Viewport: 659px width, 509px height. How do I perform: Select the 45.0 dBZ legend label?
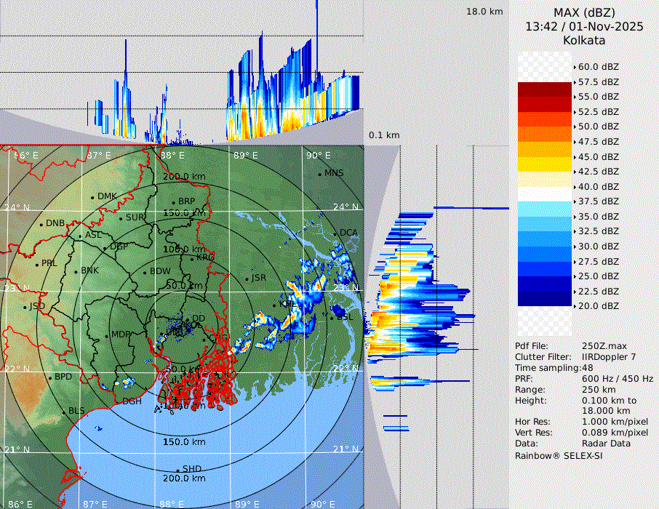[x=598, y=156]
